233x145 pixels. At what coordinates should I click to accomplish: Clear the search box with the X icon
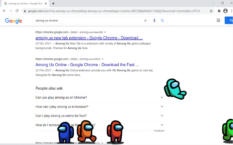pyautogui.click(x=145, y=21)
